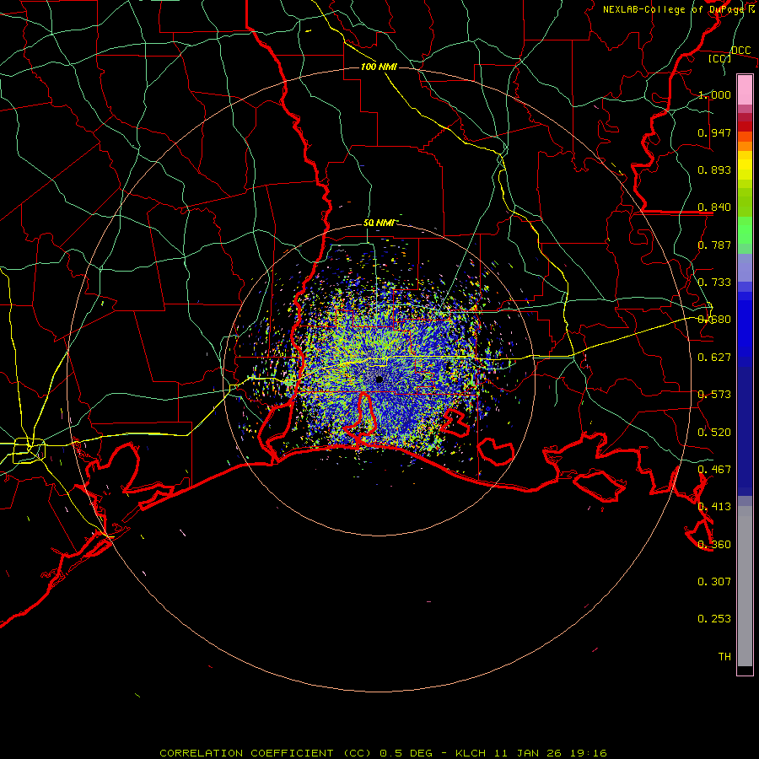Pick the red segment of the color bar
This screenshot has width=759, height=759.
(745, 126)
